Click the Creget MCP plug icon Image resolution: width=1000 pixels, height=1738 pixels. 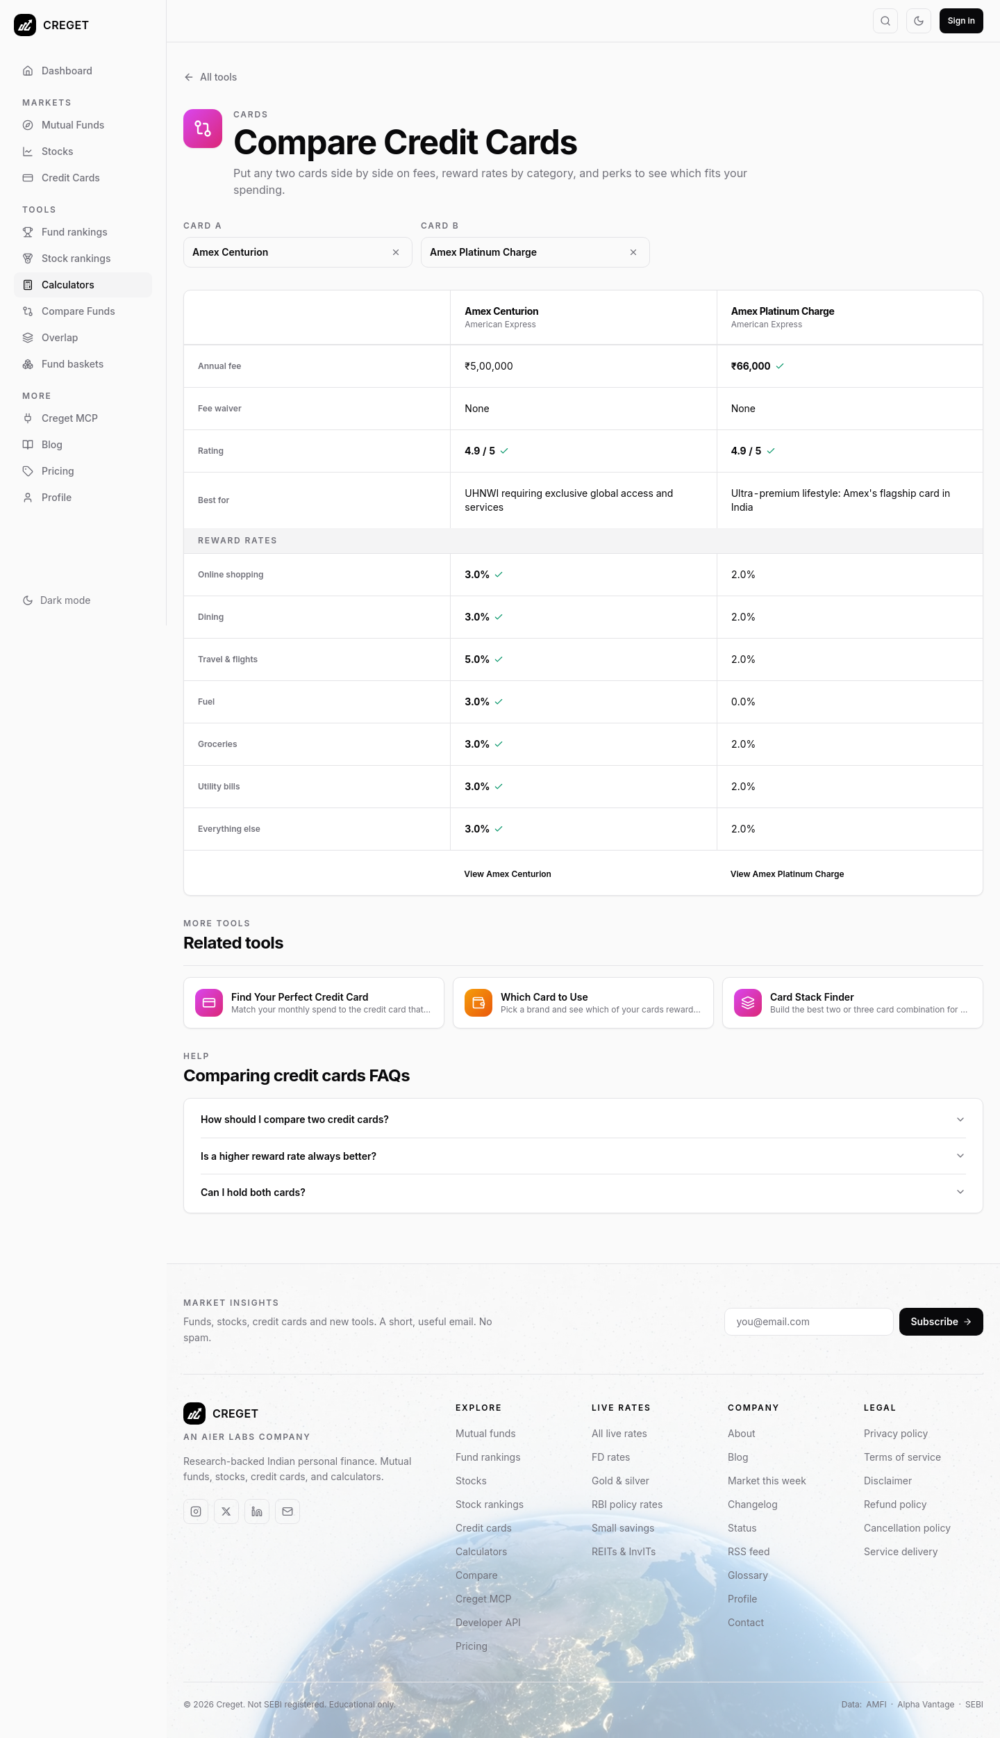click(x=28, y=418)
